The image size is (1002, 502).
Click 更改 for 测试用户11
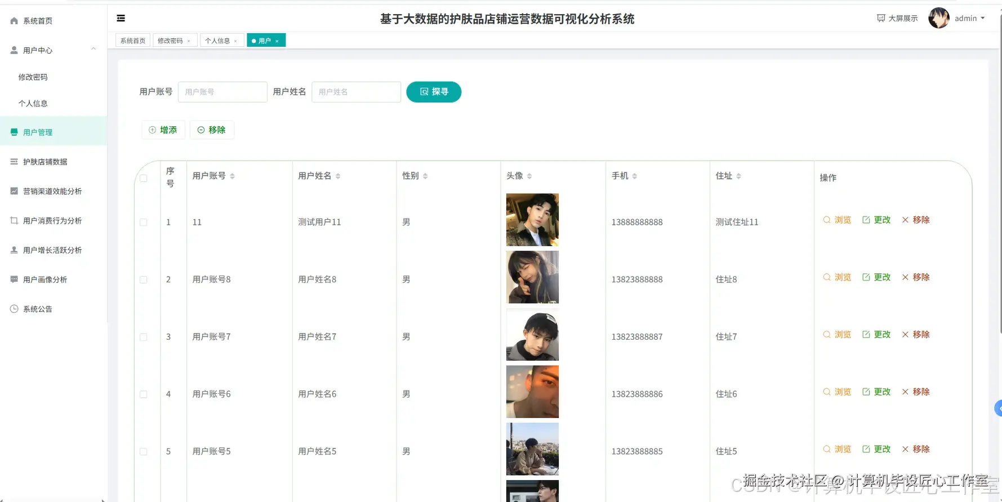coord(876,220)
